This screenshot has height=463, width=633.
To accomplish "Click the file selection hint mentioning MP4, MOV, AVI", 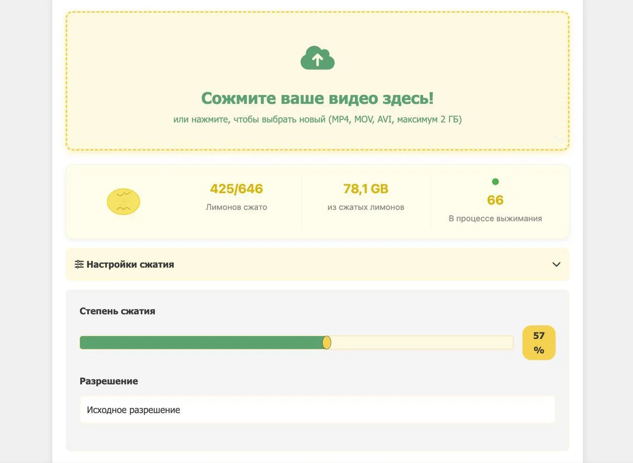I will point(317,119).
